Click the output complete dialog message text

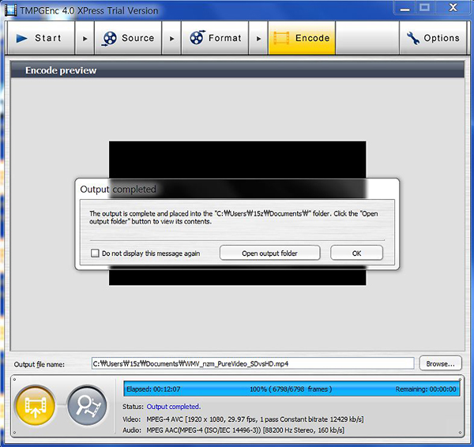click(234, 217)
